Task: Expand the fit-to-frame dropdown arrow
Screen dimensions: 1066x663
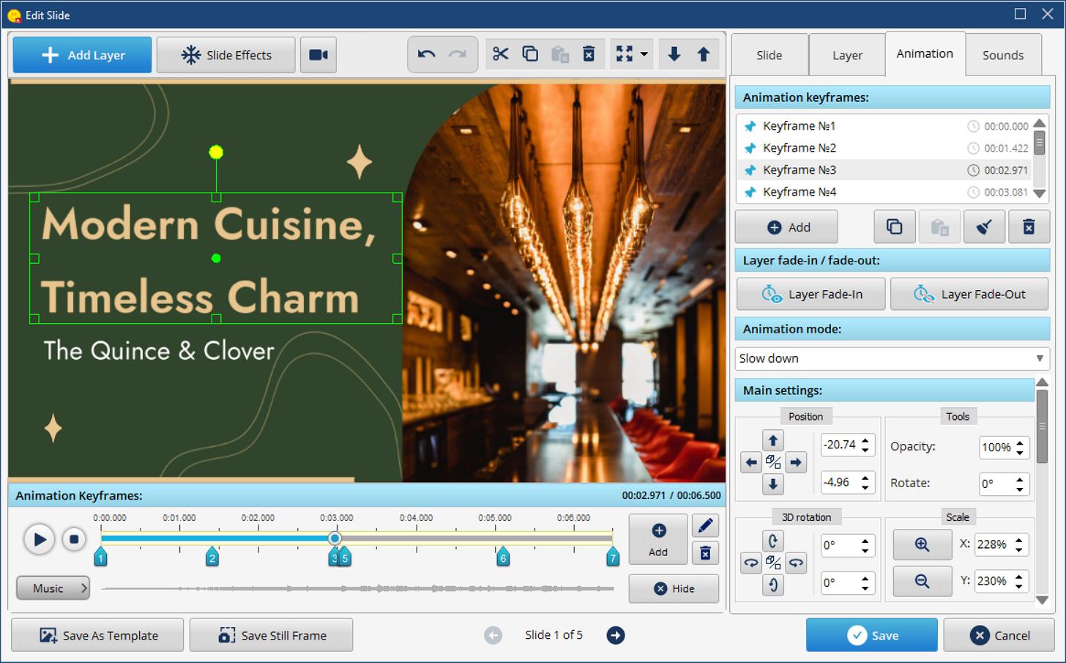Action: (x=644, y=54)
